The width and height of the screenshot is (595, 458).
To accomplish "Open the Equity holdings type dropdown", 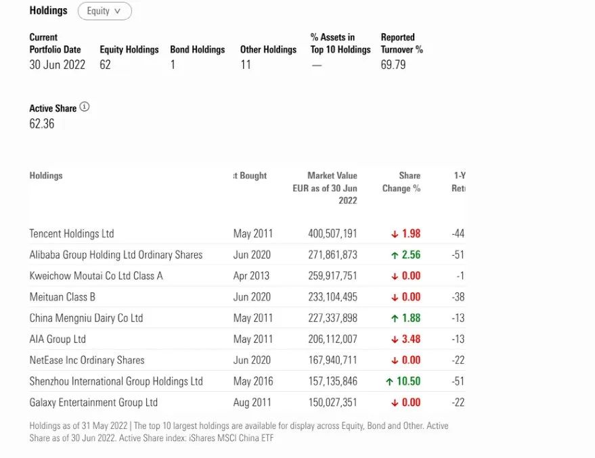I will 104,11.
